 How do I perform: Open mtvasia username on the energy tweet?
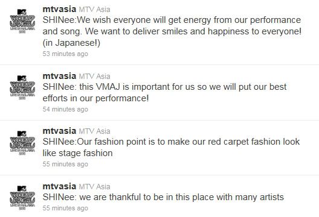click(x=59, y=9)
